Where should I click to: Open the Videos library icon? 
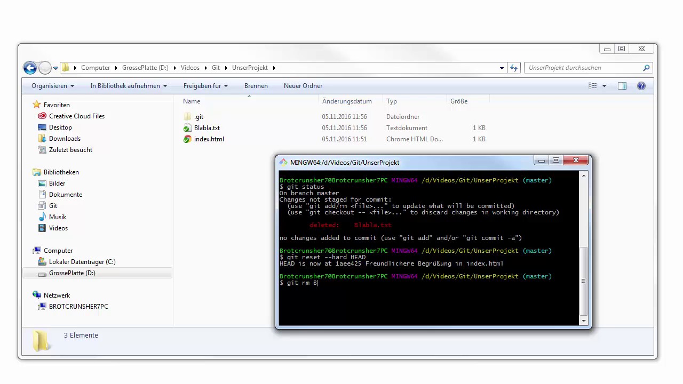point(42,228)
